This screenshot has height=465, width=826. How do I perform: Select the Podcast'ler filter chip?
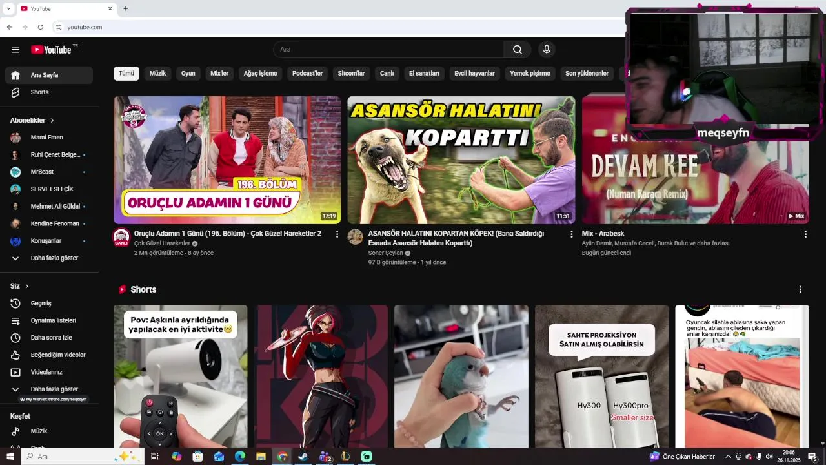tap(307, 74)
